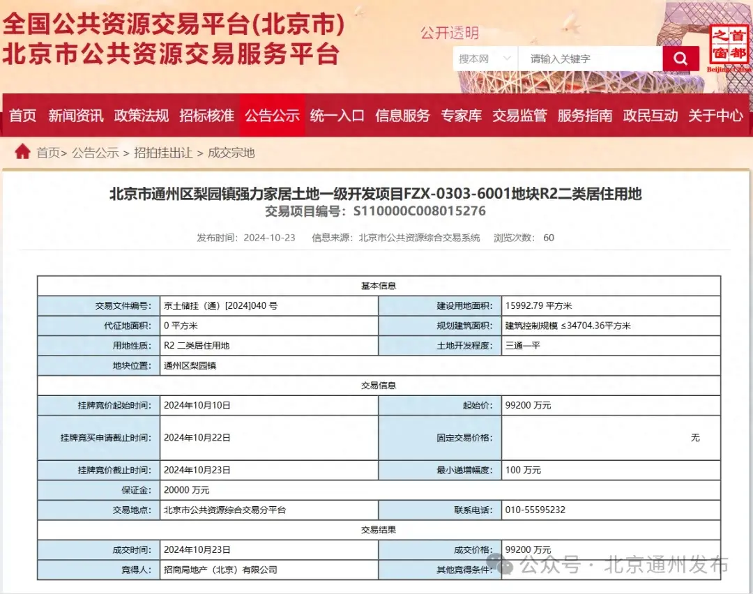Click the 代征地面积 label cell

tap(98, 326)
